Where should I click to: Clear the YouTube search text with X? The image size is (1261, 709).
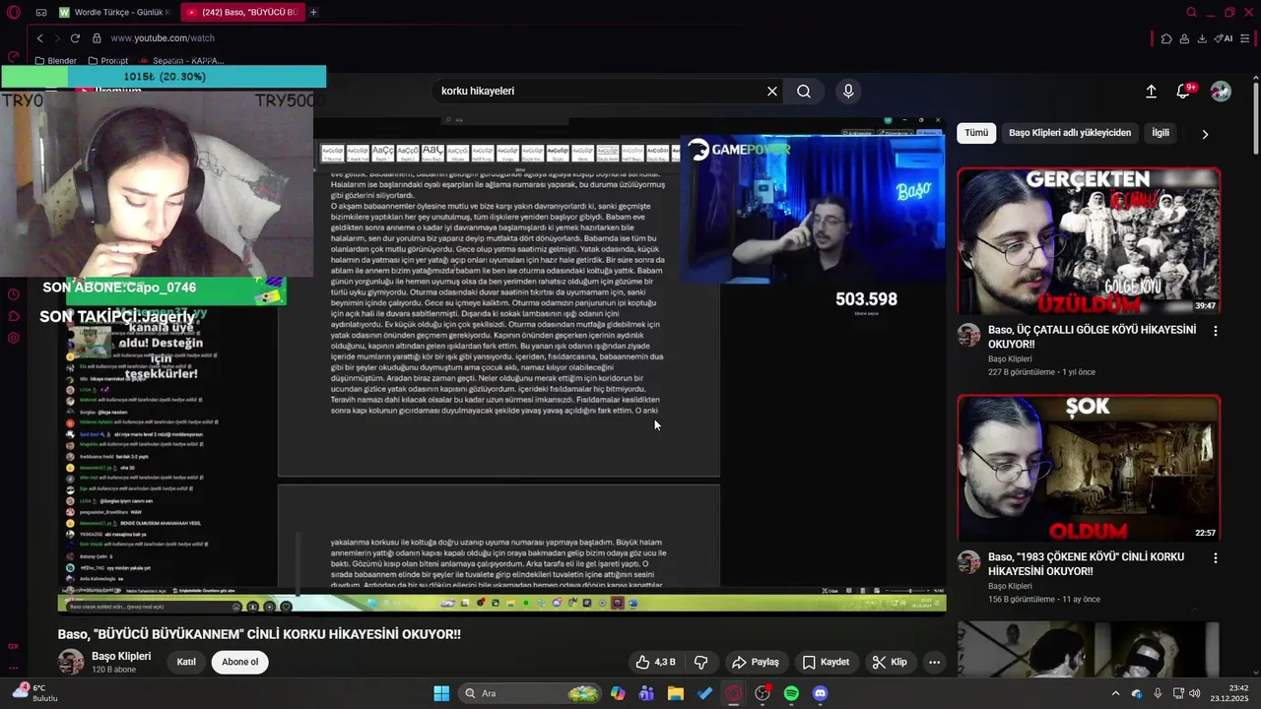point(772,91)
